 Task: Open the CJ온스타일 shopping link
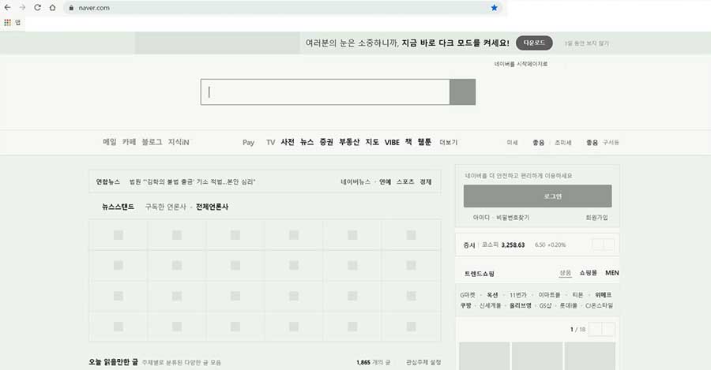pos(599,305)
